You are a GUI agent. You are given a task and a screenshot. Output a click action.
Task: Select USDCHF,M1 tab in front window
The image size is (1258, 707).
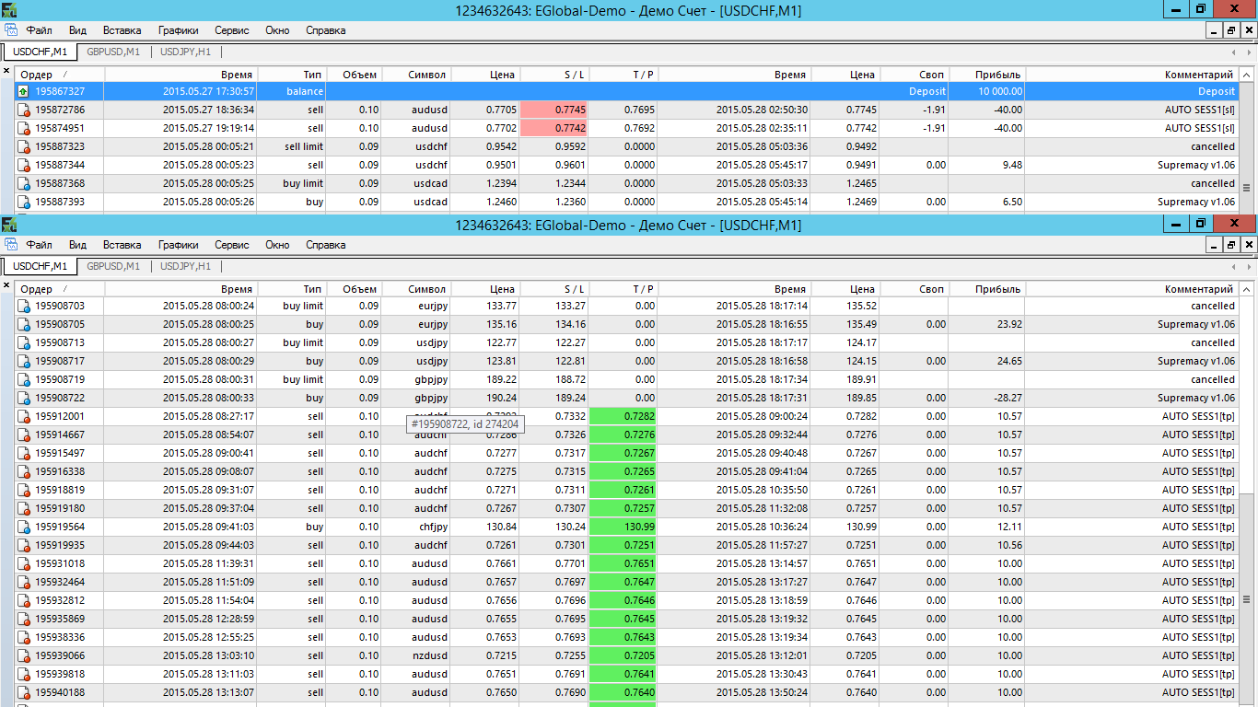pos(40,266)
